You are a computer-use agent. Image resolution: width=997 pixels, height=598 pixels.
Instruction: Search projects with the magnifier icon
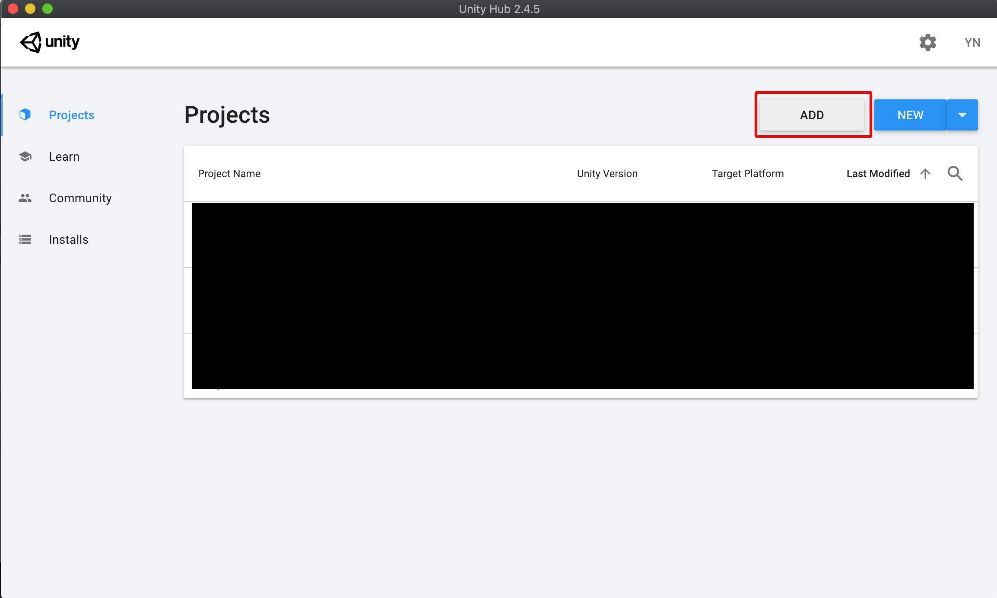pos(955,174)
